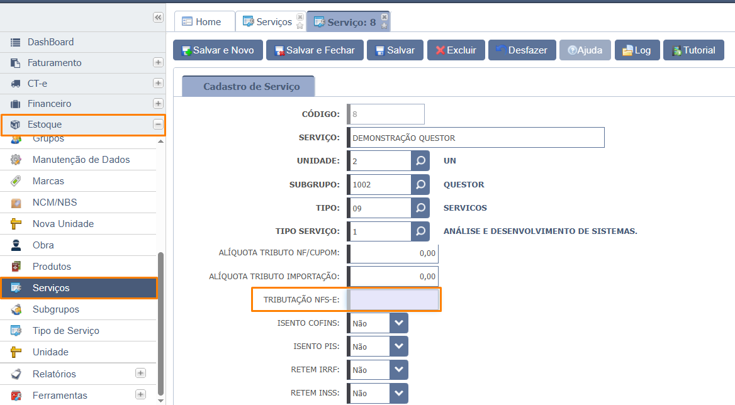Select Serviços in the Estoque menu
The width and height of the screenshot is (735, 405).
(x=79, y=288)
